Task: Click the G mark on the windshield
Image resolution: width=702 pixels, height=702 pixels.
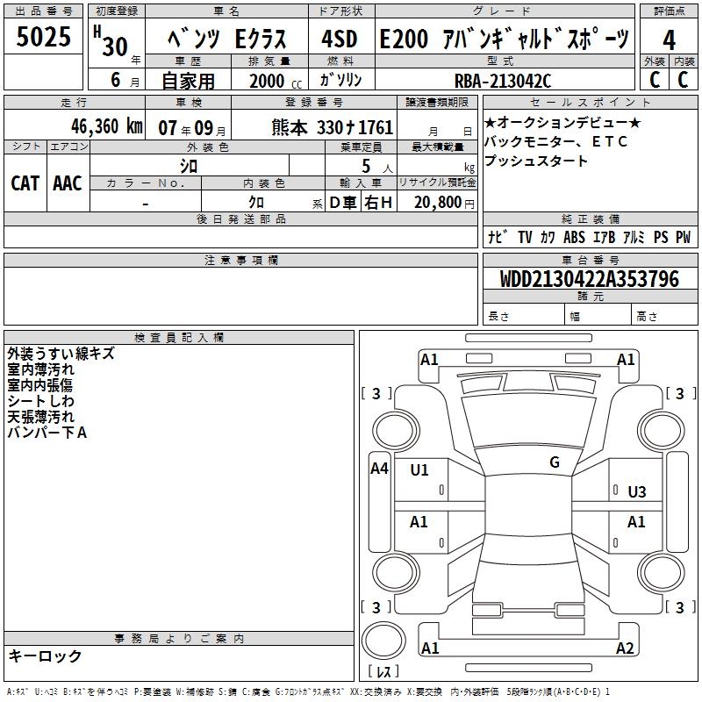Action: pyautogui.click(x=554, y=462)
